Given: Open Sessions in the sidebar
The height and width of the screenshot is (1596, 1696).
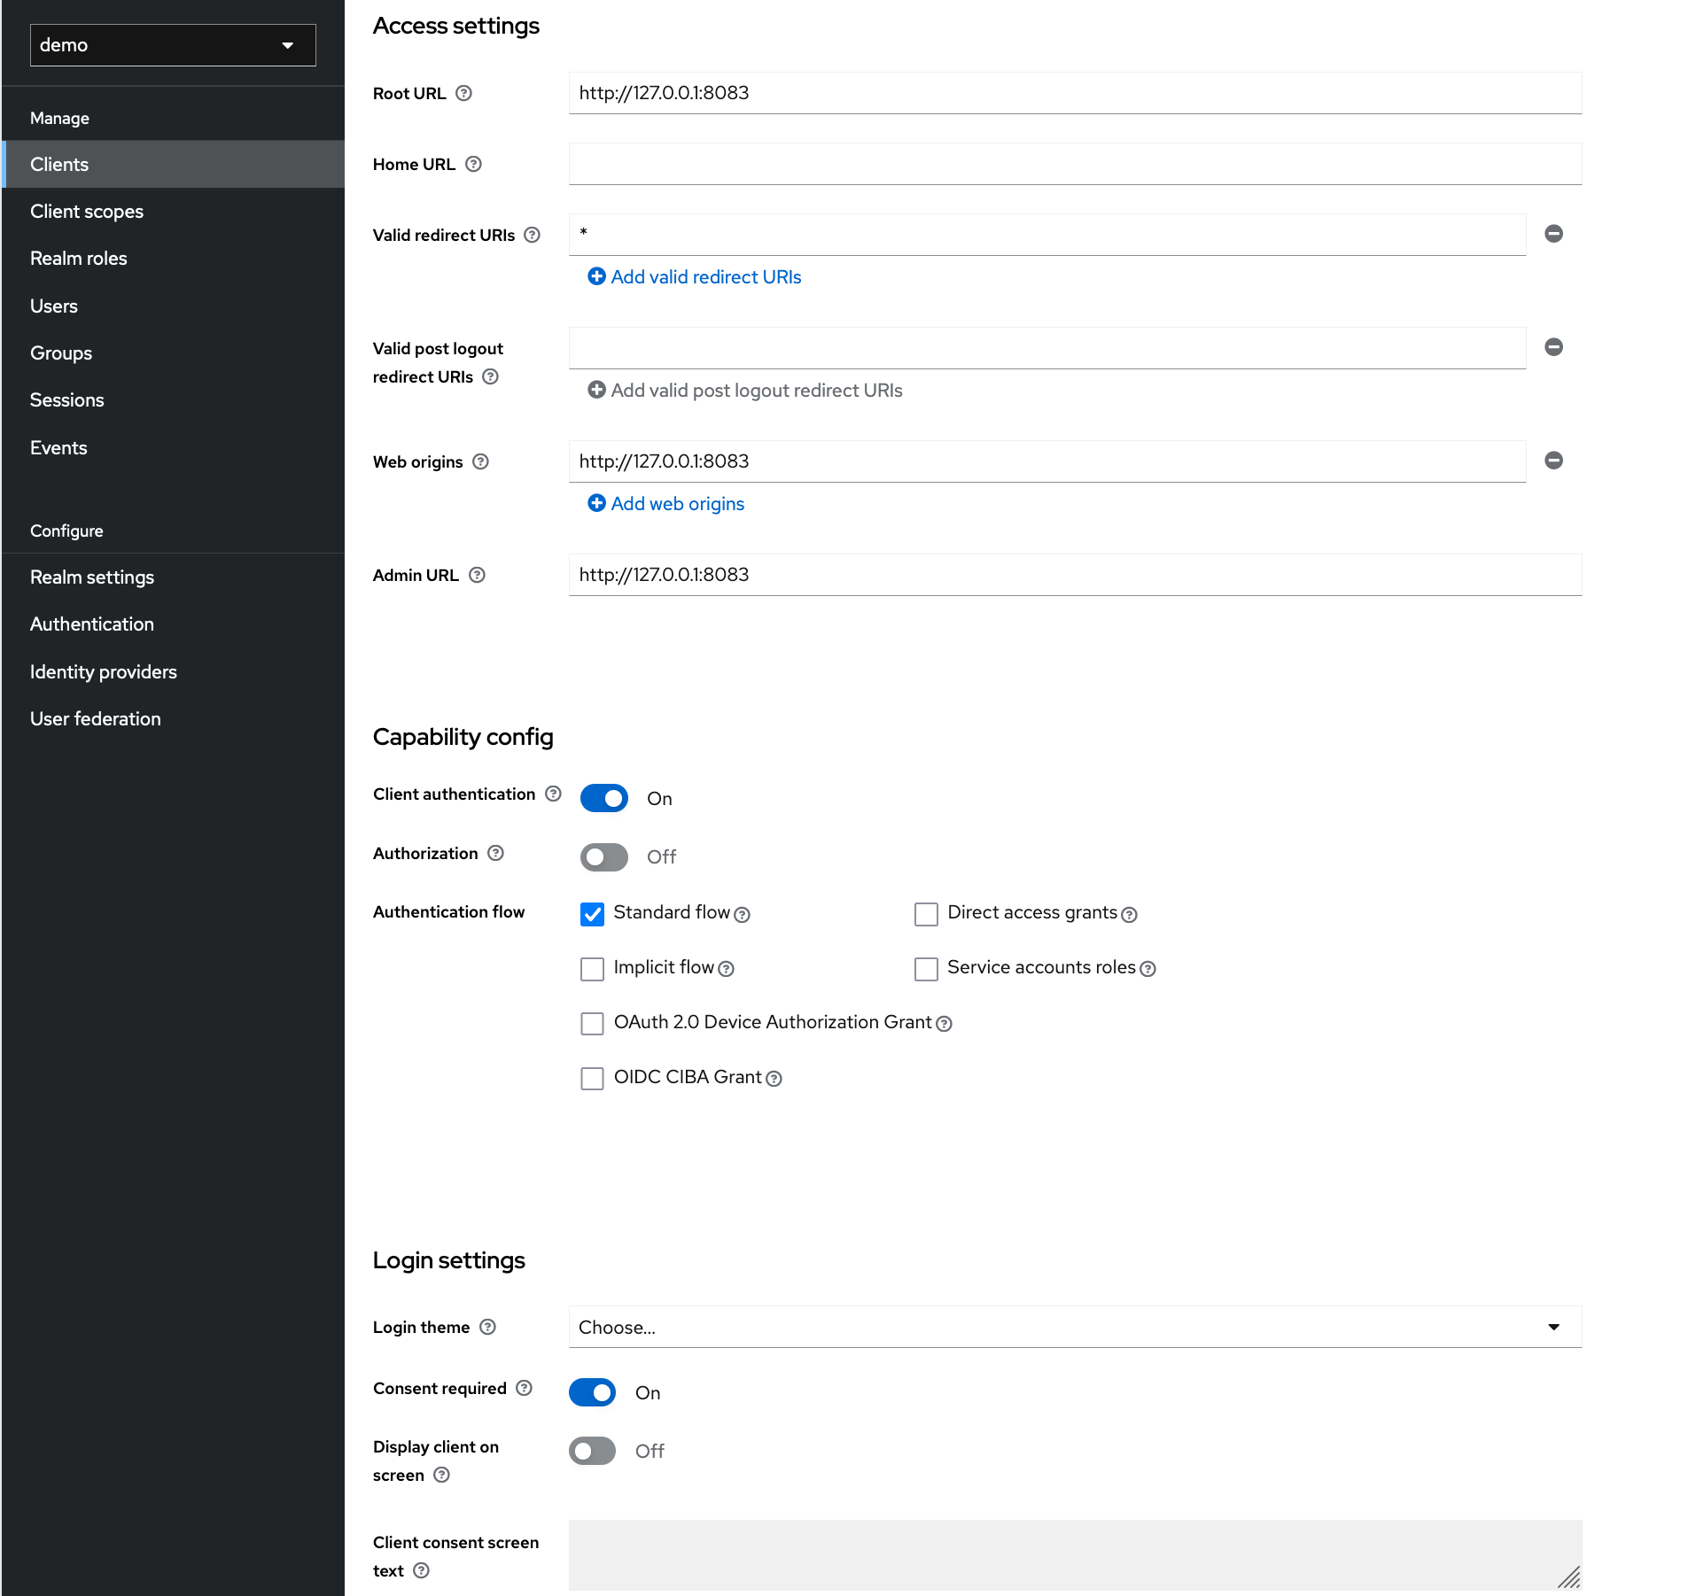Looking at the screenshot, I should coord(173,400).
